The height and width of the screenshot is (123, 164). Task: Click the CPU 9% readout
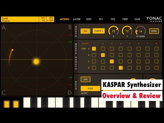[43, 19]
